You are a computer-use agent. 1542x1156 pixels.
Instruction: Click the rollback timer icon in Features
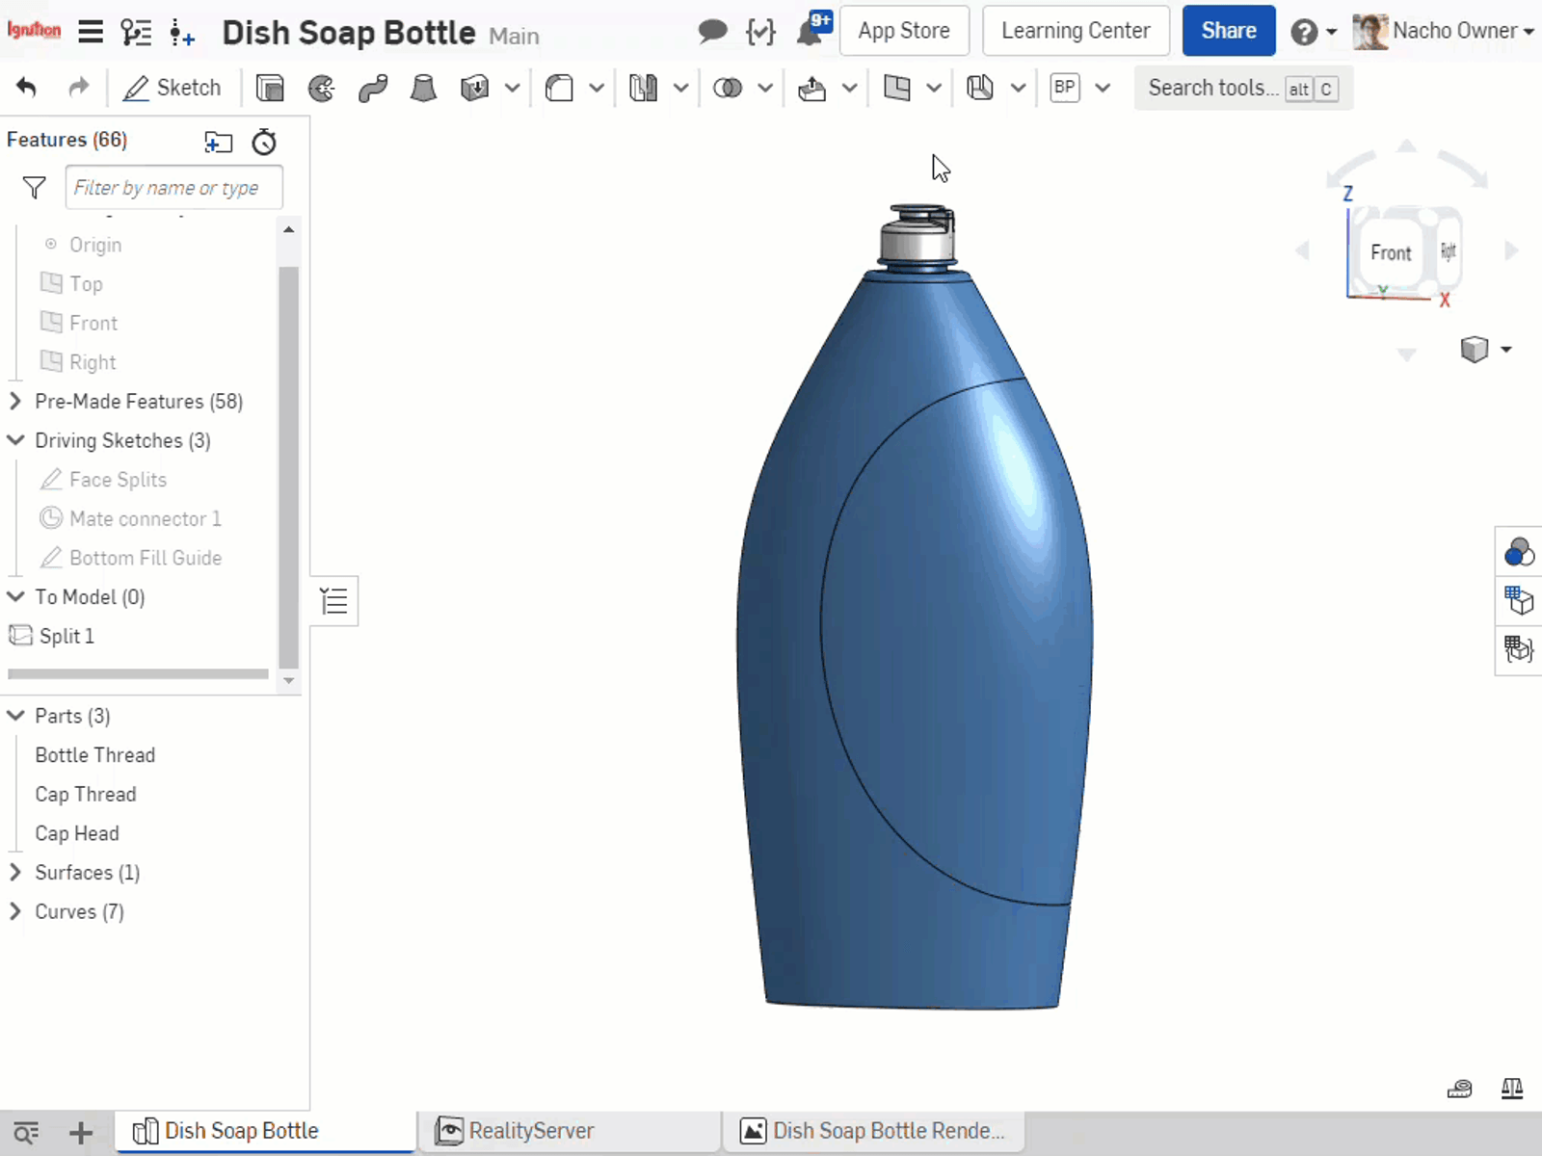264,143
